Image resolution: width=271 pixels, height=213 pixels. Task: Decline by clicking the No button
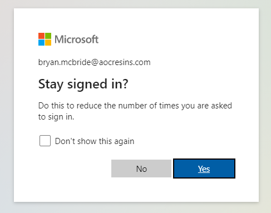coord(141,169)
